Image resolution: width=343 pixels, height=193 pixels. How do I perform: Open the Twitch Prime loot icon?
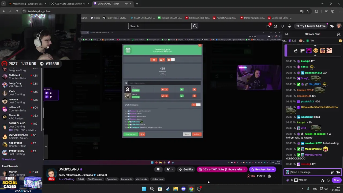tap(268, 26)
